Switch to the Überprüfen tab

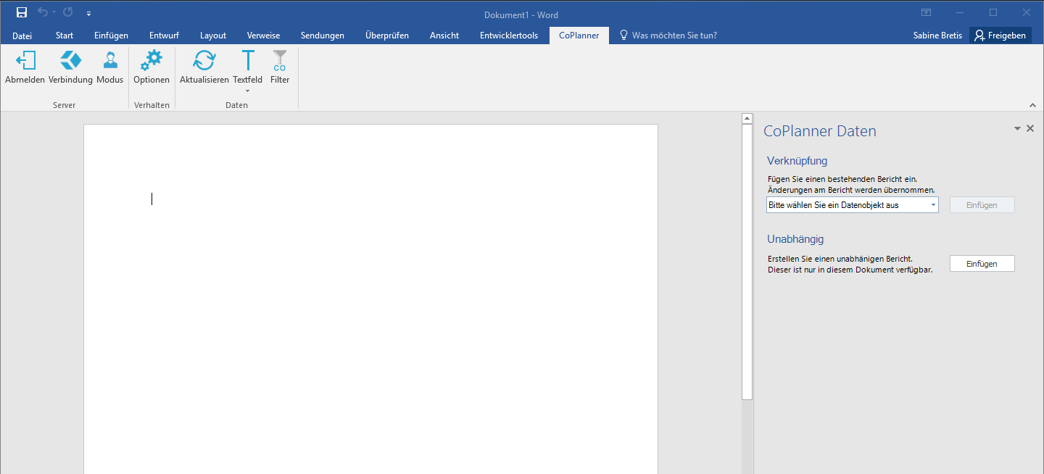click(387, 36)
